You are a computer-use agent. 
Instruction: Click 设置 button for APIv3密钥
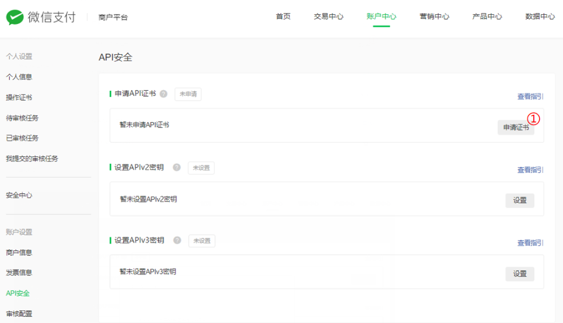pyautogui.click(x=520, y=274)
